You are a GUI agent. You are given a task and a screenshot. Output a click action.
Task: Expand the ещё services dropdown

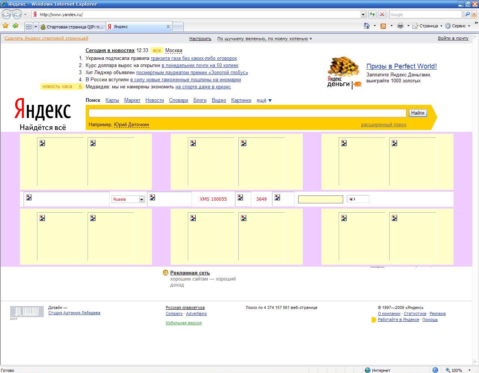264,100
